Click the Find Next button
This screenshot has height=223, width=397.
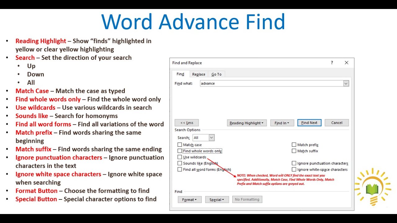pos(309,123)
